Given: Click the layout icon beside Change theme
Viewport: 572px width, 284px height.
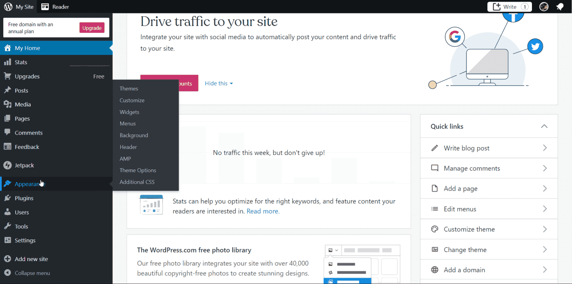Looking at the screenshot, I should coord(435,250).
